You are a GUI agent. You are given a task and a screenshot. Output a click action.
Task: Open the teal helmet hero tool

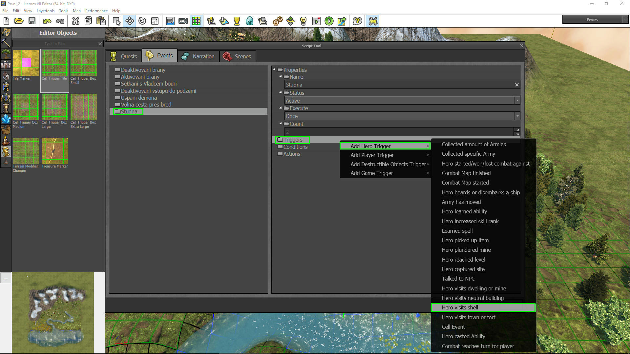coord(250,21)
